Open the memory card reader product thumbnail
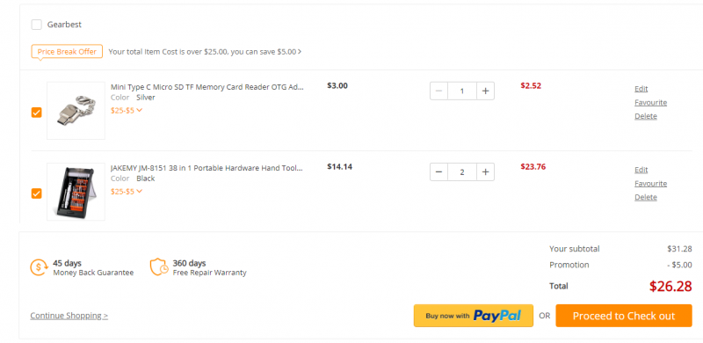 76,111
